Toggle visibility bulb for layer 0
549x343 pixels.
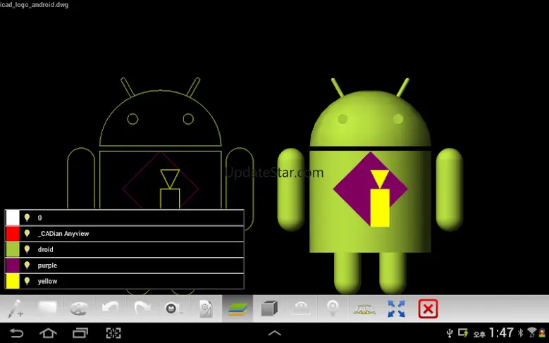(27, 218)
